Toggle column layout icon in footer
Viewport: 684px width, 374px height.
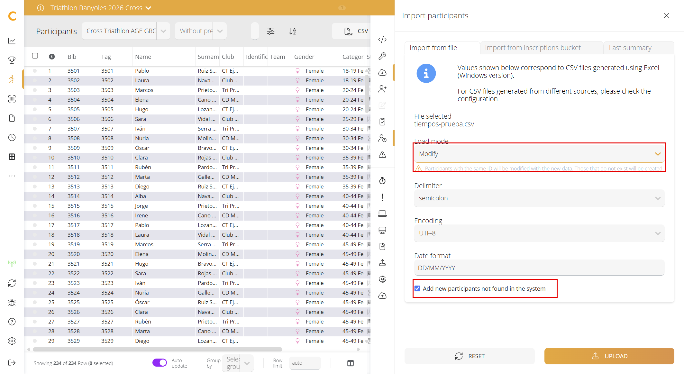pos(351,363)
